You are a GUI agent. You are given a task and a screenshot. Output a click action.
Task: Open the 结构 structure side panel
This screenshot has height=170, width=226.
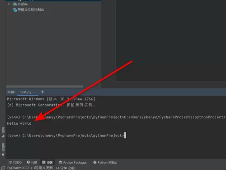3,132
